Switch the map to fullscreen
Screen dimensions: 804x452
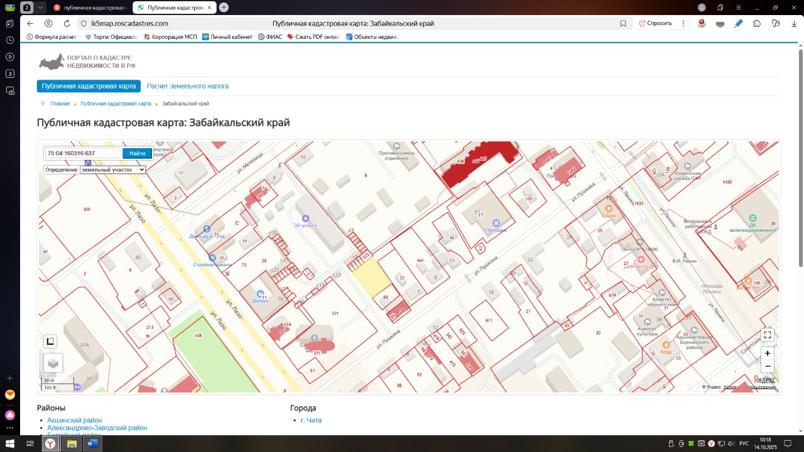click(768, 335)
